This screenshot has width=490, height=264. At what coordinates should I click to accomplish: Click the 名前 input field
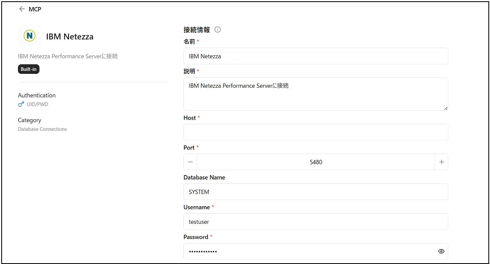[x=316, y=56]
